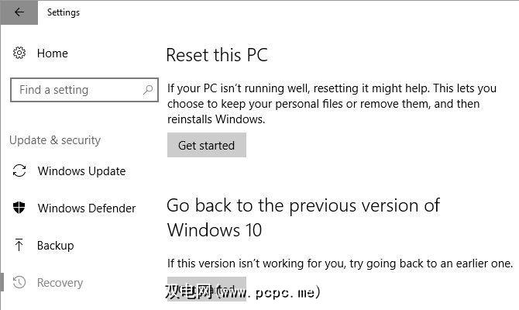Screen dimensions: 519x310
Task: Click the magnifier icon in search box
Action: tap(148, 90)
